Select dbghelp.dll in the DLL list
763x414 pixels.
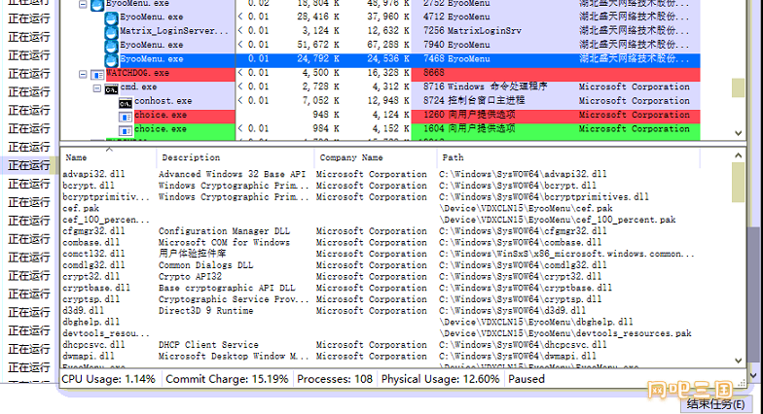click(91, 323)
